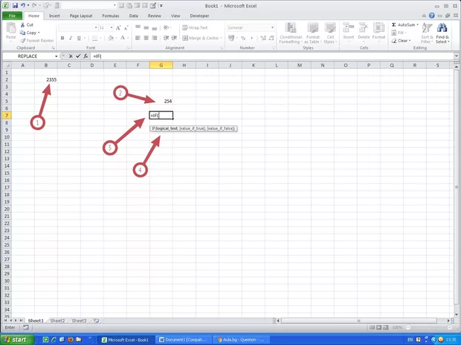Click the Insert Function fx icon
This screenshot has width=461, height=345.
pos(86,56)
